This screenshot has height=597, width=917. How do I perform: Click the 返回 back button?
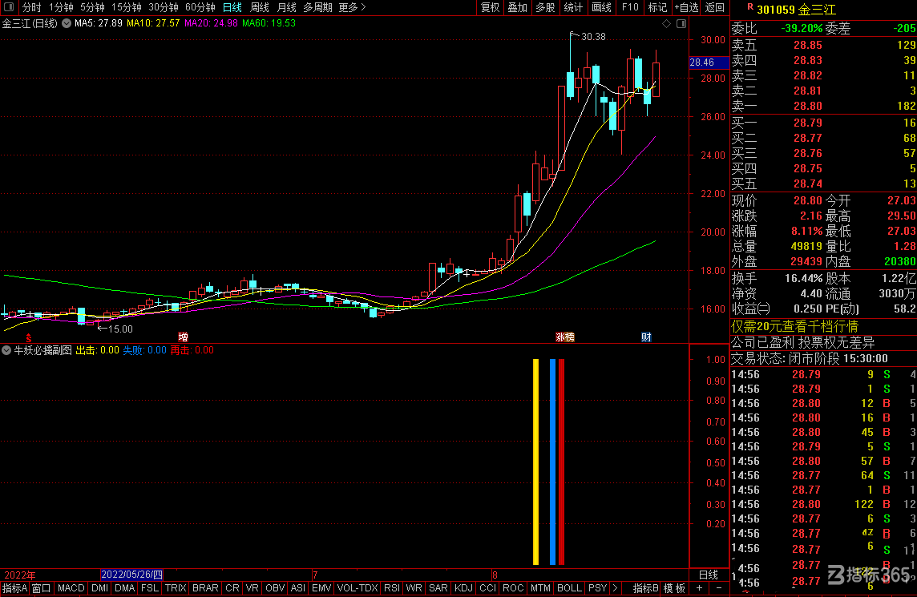coord(715,7)
